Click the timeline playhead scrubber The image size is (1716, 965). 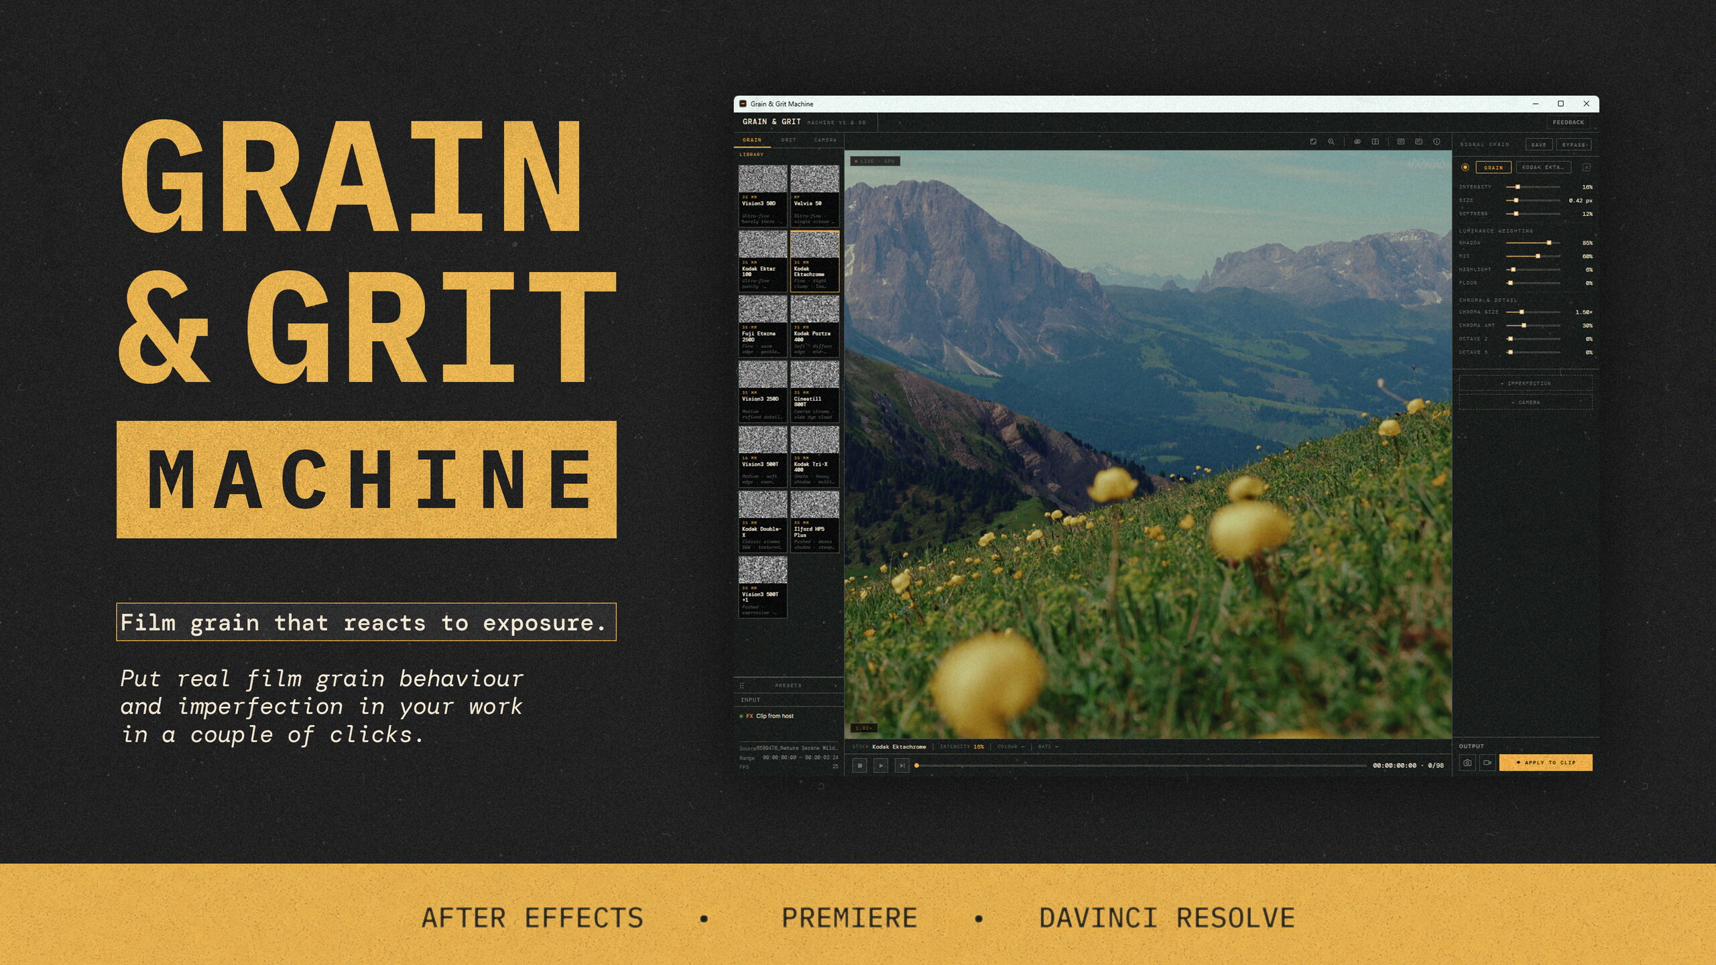coord(917,765)
